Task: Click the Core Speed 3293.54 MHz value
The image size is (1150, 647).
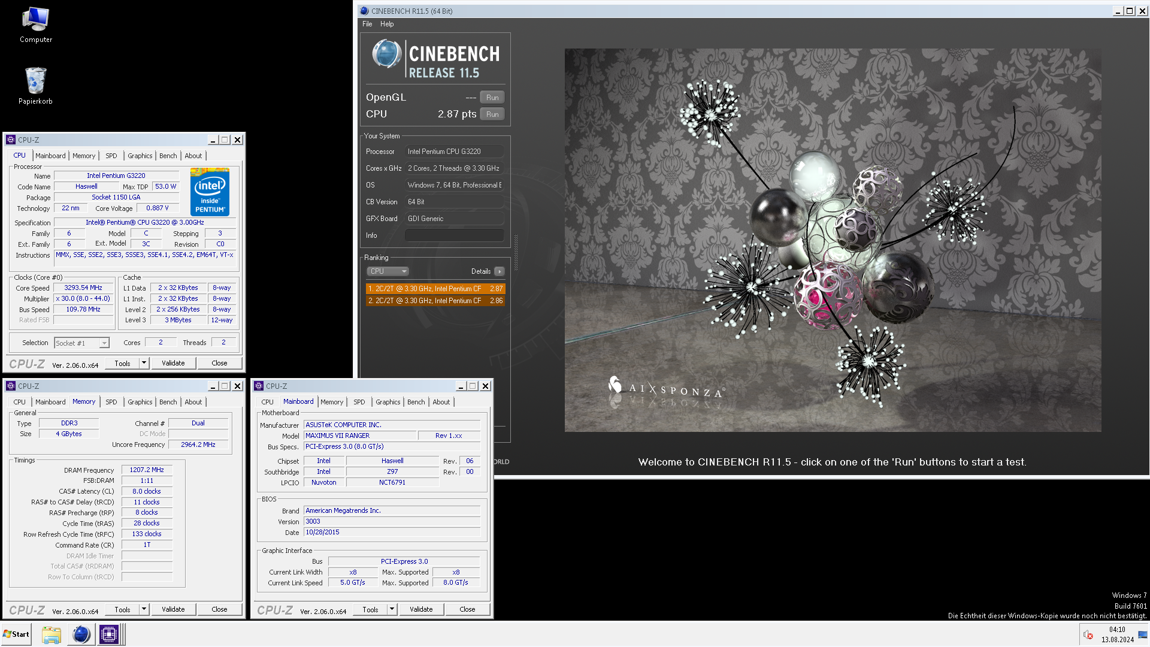Action: tap(83, 288)
